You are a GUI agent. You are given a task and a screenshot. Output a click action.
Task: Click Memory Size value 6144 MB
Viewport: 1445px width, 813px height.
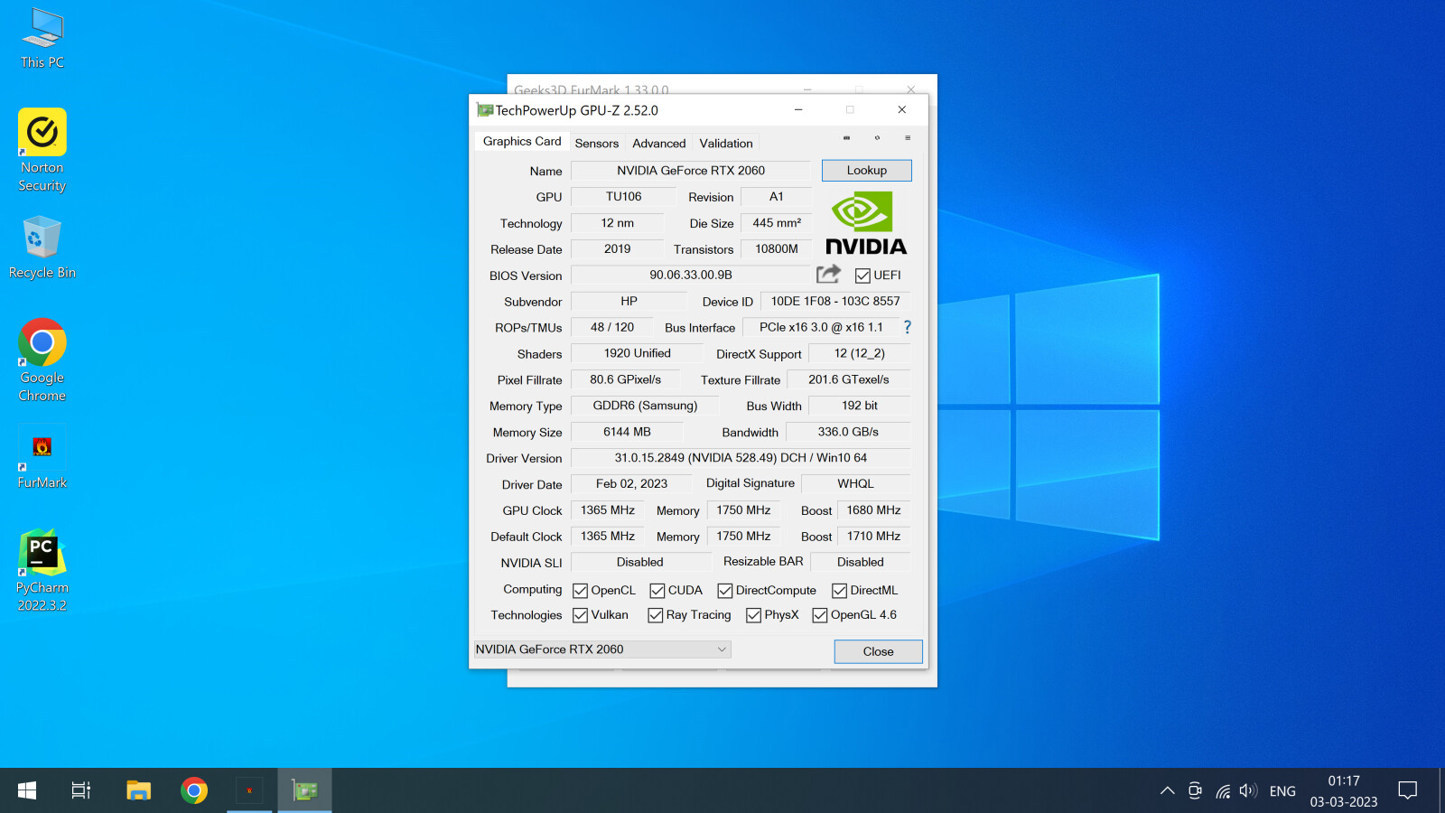(627, 433)
